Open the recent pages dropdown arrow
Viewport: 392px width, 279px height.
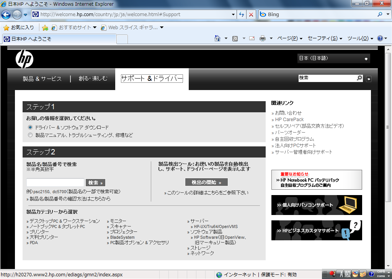pos(25,15)
